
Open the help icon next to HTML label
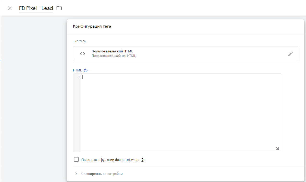point(86,70)
